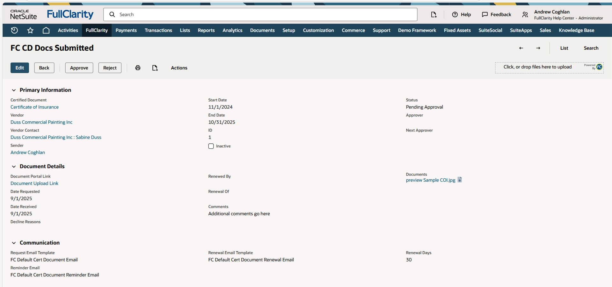Viewport: 612px width, 287px height.
Task: Open the Create New icon near search
Action: (433, 15)
